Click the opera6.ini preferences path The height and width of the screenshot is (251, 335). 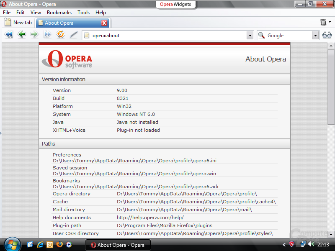(134, 161)
